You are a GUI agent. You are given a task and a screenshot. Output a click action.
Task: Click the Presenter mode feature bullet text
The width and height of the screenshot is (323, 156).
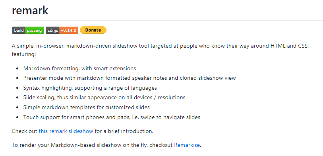click(130, 78)
